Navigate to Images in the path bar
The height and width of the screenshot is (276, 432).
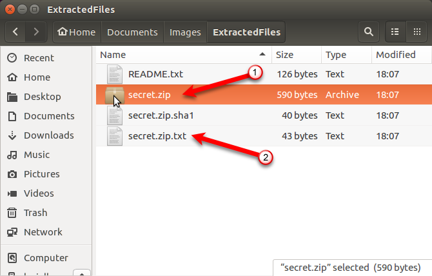tap(185, 32)
